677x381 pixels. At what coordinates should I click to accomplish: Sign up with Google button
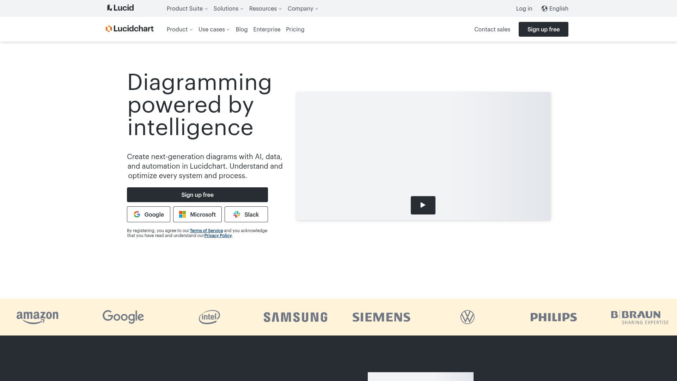click(148, 214)
